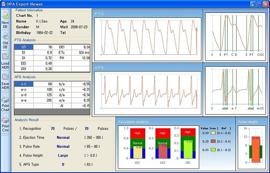Click the APG waveform graph
The height and width of the screenshot is (173, 270).
coord(148,93)
